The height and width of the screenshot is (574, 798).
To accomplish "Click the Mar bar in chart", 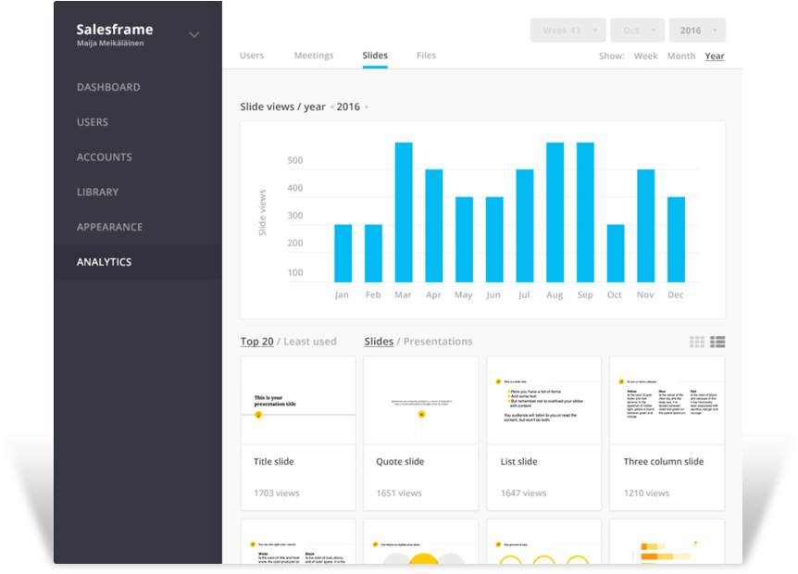I will (404, 212).
